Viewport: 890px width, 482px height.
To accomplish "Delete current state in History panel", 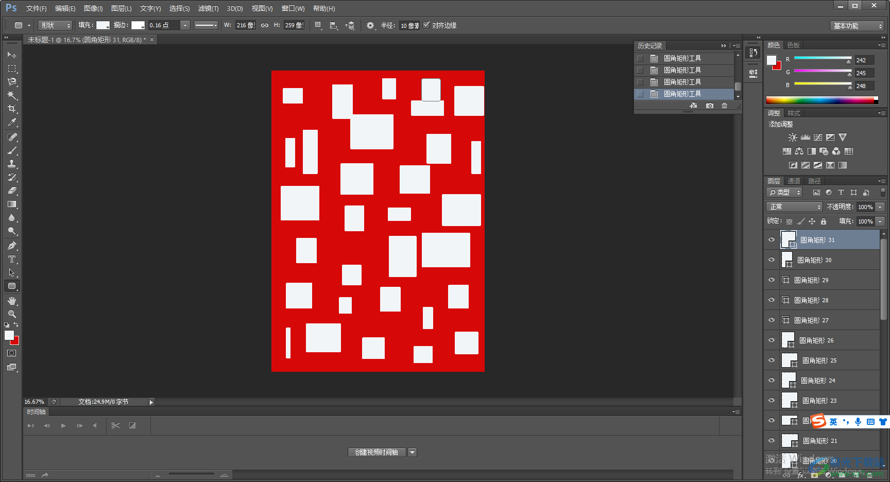I will pos(725,106).
